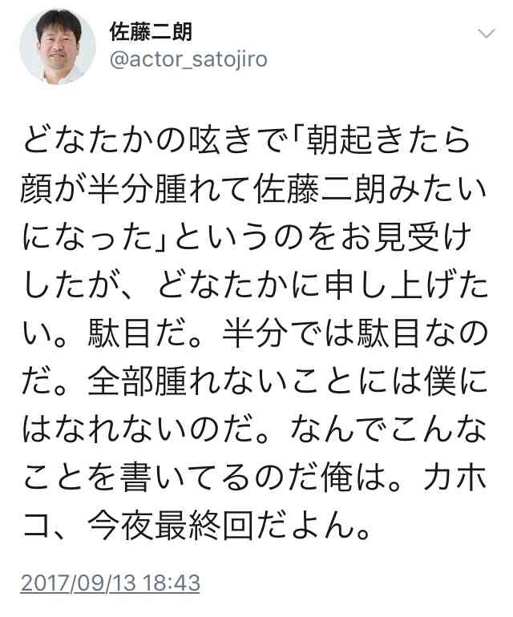Select the first tweet line starting どなたかの呟きで
513x617 pixels.
click(247, 140)
